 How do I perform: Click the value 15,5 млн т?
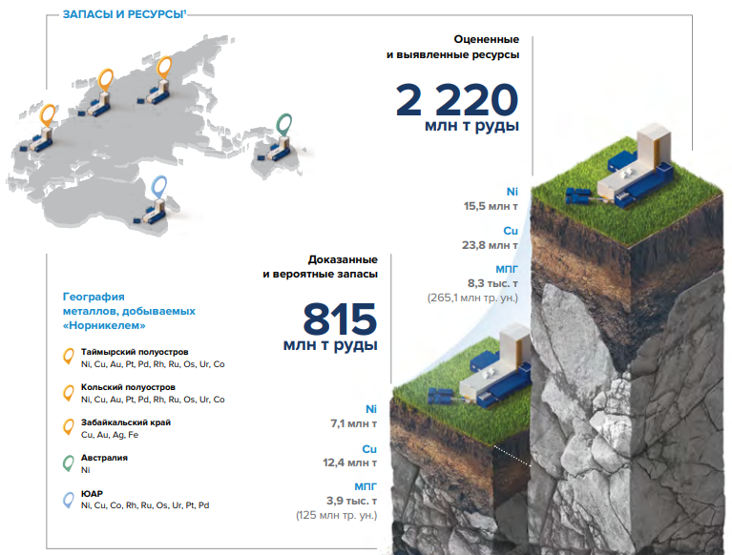click(x=491, y=206)
